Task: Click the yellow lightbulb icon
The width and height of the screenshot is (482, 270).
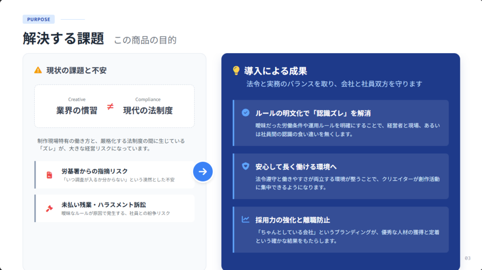Action: pyautogui.click(x=236, y=71)
